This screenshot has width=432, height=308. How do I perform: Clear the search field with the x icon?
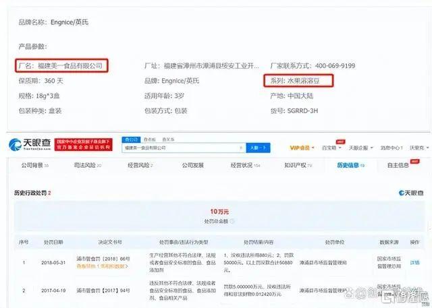click(x=241, y=148)
